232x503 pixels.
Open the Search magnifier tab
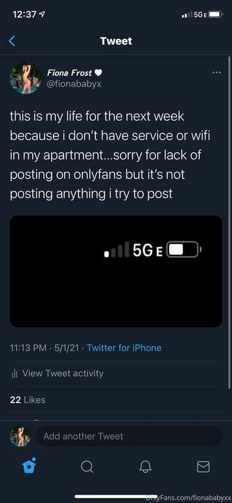point(87,467)
